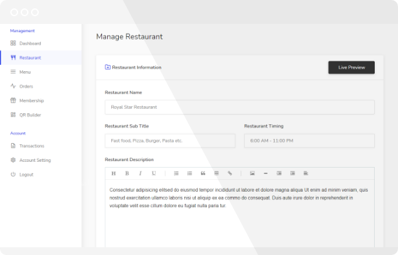
Task: Insert an image using picture icon
Action: pyautogui.click(x=252, y=173)
